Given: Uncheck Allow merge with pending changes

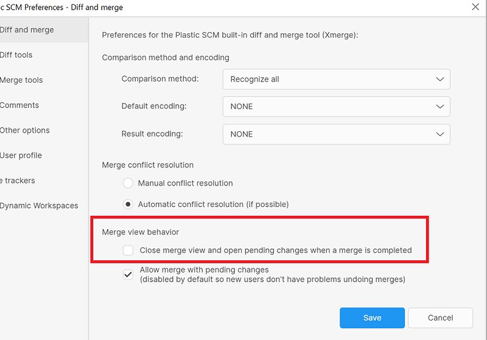Looking at the screenshot, I should point(128,274).
